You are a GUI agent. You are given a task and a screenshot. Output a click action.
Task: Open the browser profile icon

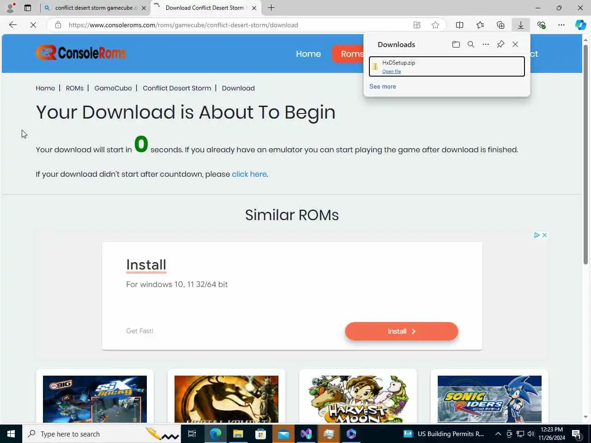pos(10,8)
